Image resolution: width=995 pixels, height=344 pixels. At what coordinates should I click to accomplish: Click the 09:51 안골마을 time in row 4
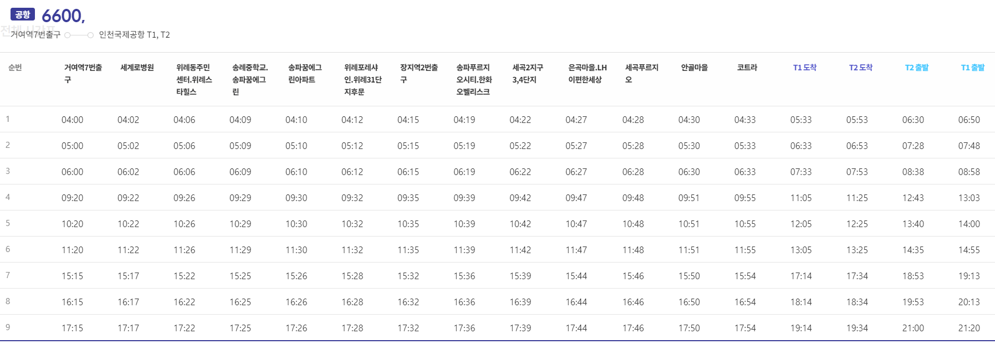tap(689, 198)
